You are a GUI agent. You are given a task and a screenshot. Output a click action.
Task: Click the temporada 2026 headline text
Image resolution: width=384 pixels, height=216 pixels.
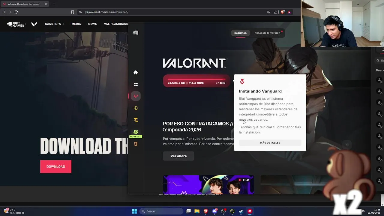182,130
